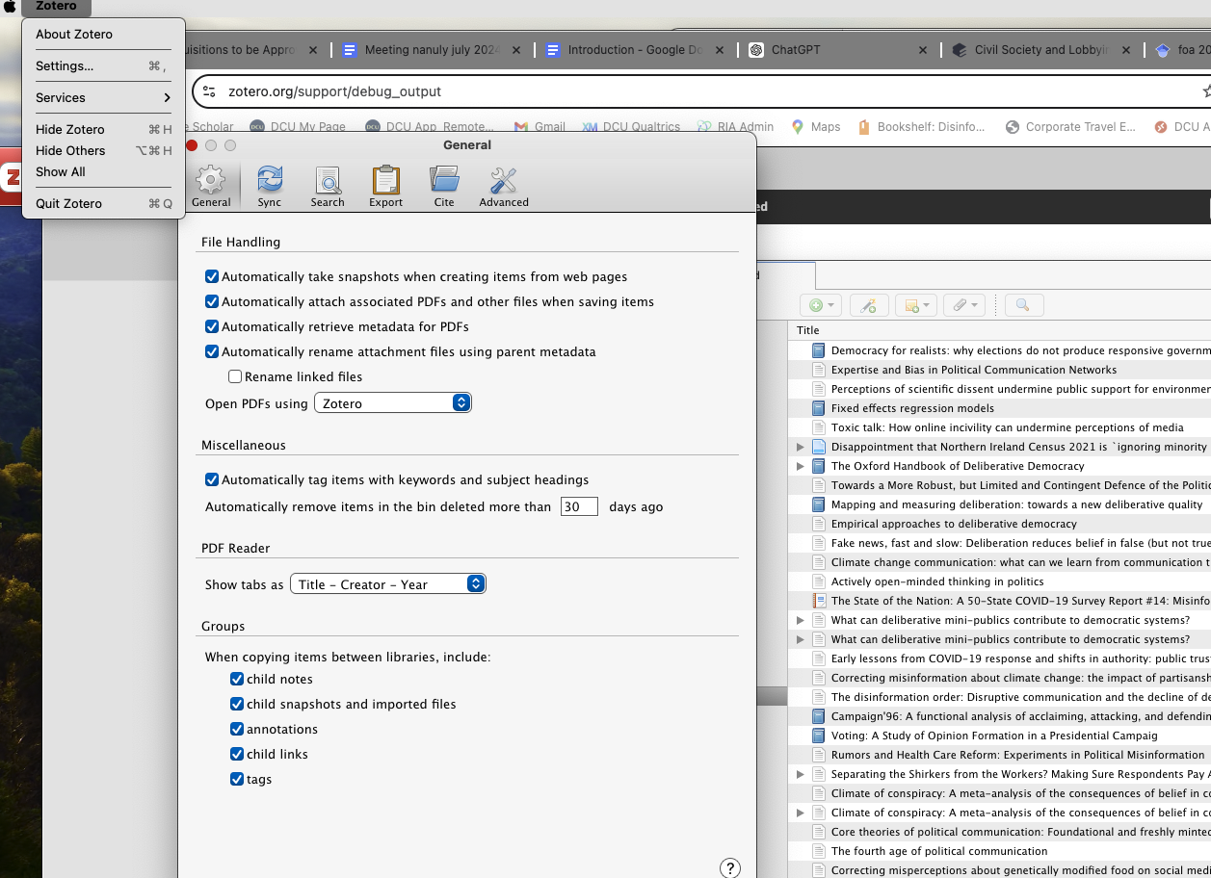Expand second Climate of conspiracy row
Image resolution: width=1211 pixels, height=878 pixels.
[x=800, y=813]
